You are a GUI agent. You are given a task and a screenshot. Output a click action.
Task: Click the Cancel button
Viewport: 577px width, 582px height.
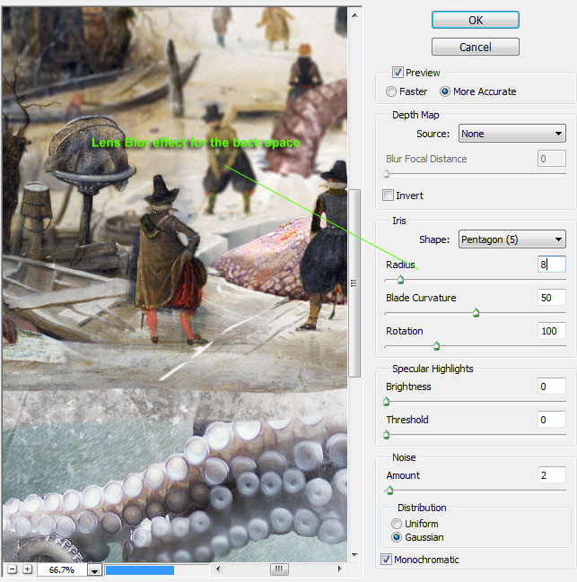pyautogui.click(x=476, y=47)
